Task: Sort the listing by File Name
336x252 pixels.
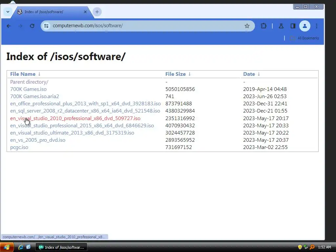Action: pos(23,74)
